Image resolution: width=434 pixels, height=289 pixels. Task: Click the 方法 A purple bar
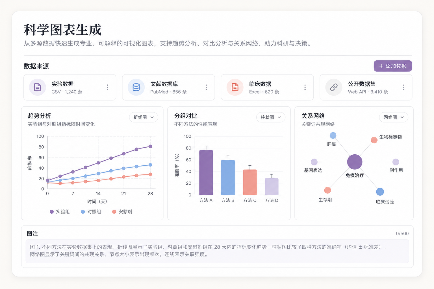pos(206,172)
